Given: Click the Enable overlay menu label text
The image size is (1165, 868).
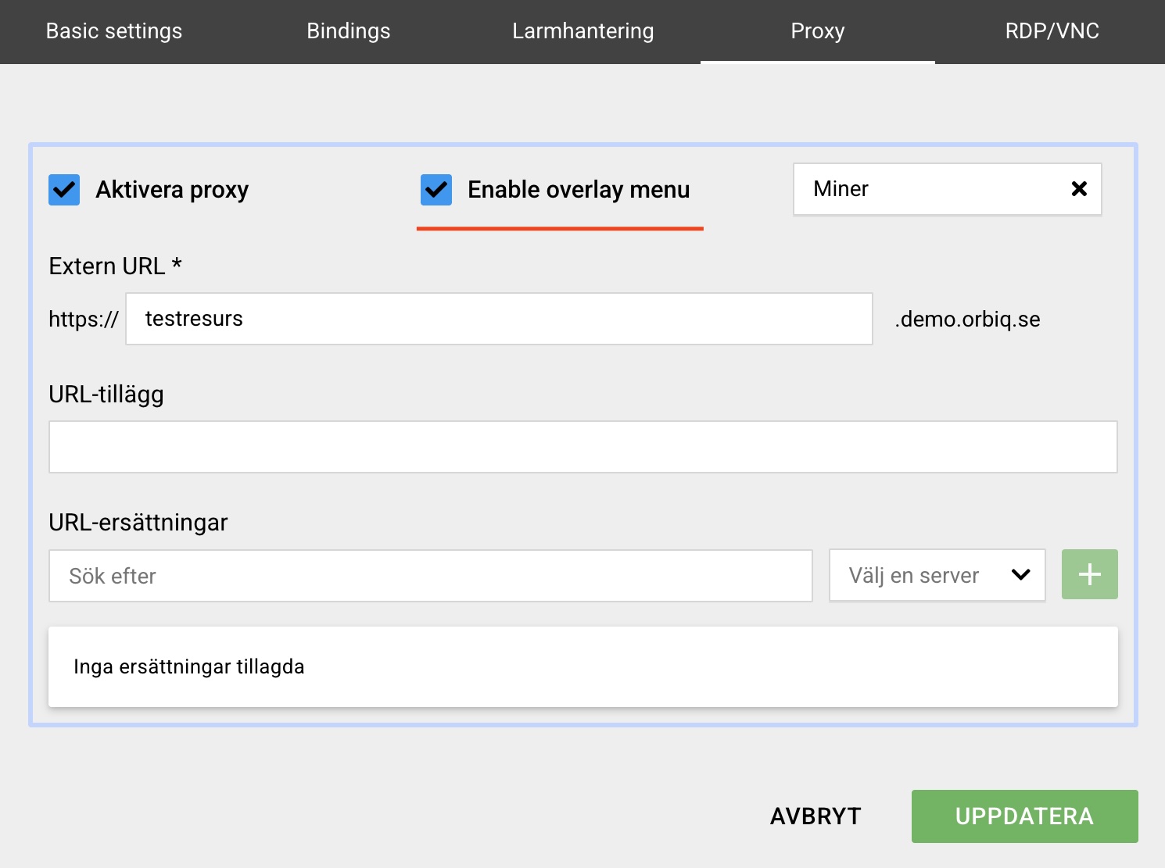Looking at the screenshot, I should tap(579, 190).
